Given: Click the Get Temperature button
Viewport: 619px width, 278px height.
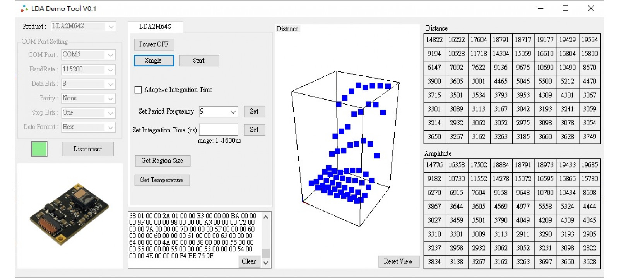Looking at the screenshot, I should coord(161,180).
